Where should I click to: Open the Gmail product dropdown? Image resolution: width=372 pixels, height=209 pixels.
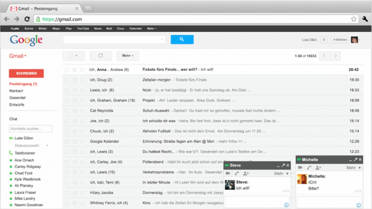point(18,56)
